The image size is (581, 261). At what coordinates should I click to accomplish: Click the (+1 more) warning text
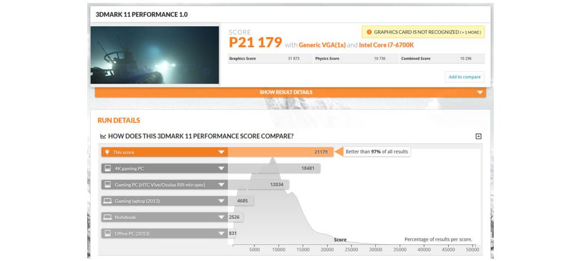tap(470, 32)
